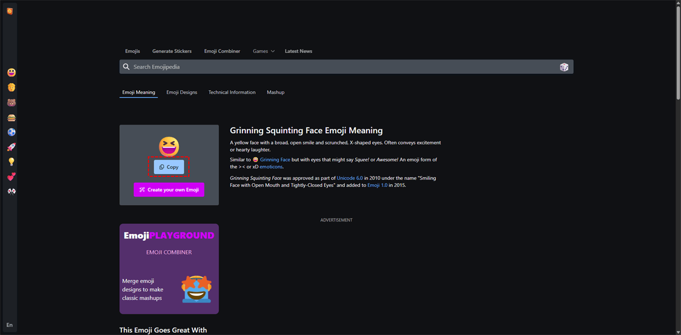The height and width of the screenshot is (335, 681).
Task: Open the soccer ball Activities category
Action: 11,132
